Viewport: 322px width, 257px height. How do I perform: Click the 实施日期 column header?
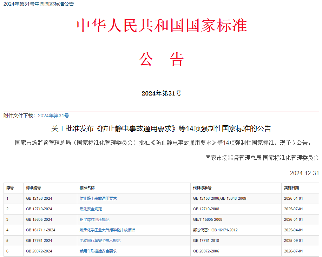click(291, 188)
